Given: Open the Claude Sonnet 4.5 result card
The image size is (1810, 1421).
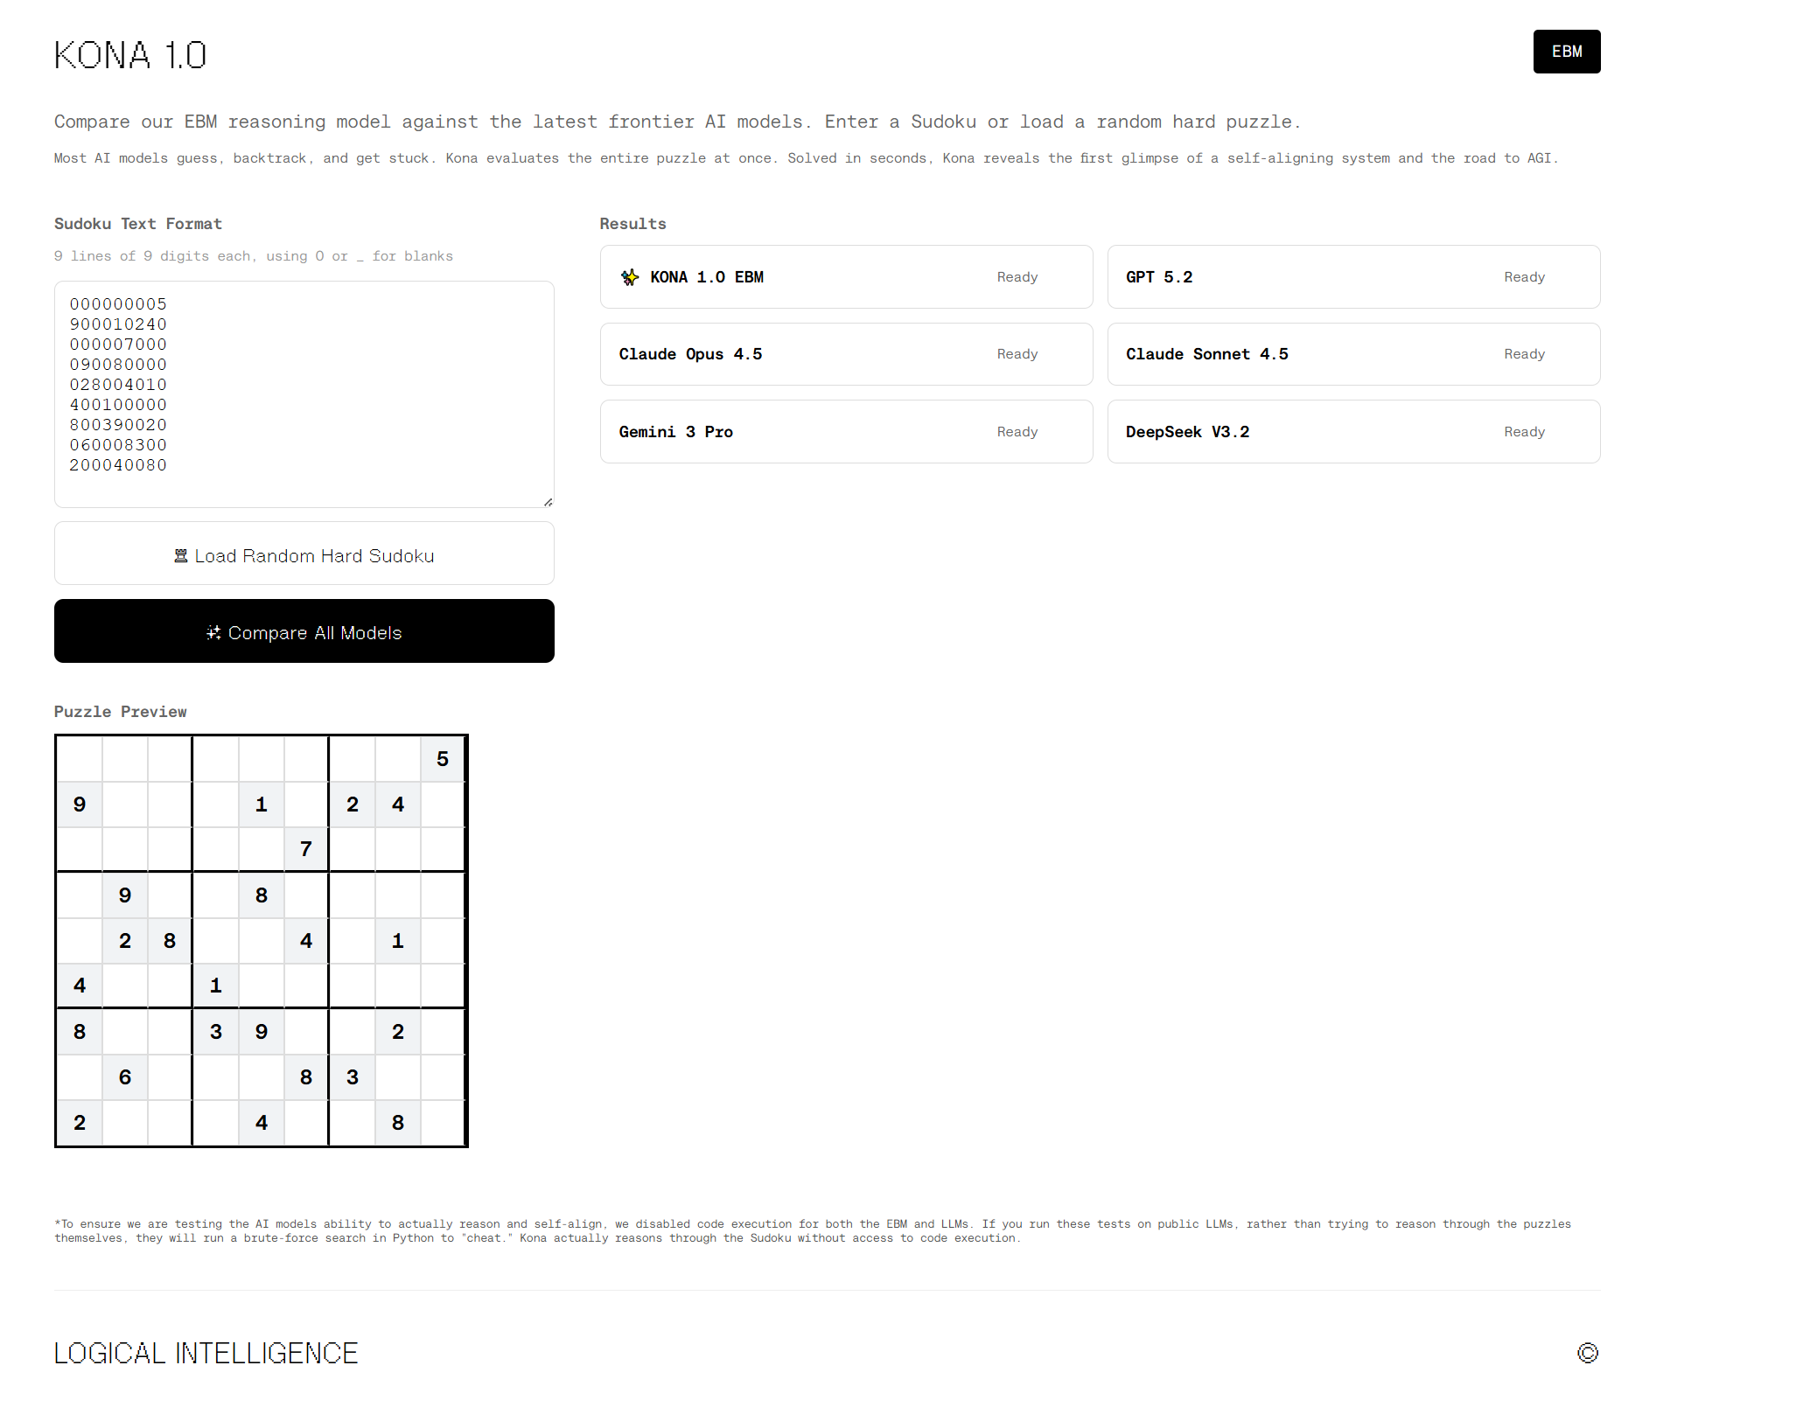Looking at the screenshot, I should point(1352,354).
